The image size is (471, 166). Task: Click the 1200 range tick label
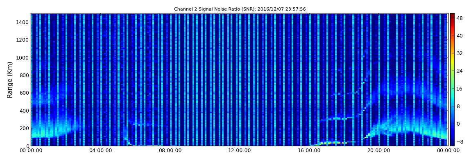click(x=23, y=40)
